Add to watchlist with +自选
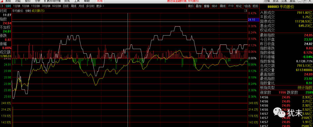313x127 pixels. click(247, 6)
